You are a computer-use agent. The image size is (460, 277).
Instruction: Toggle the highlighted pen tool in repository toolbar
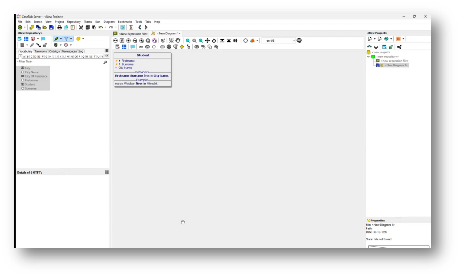click(x=56, y=39)
